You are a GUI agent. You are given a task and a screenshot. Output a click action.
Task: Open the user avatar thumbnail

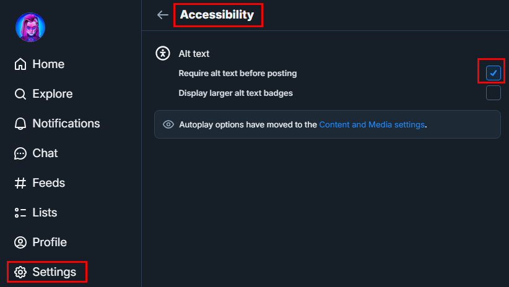click(x=30, y=27)
